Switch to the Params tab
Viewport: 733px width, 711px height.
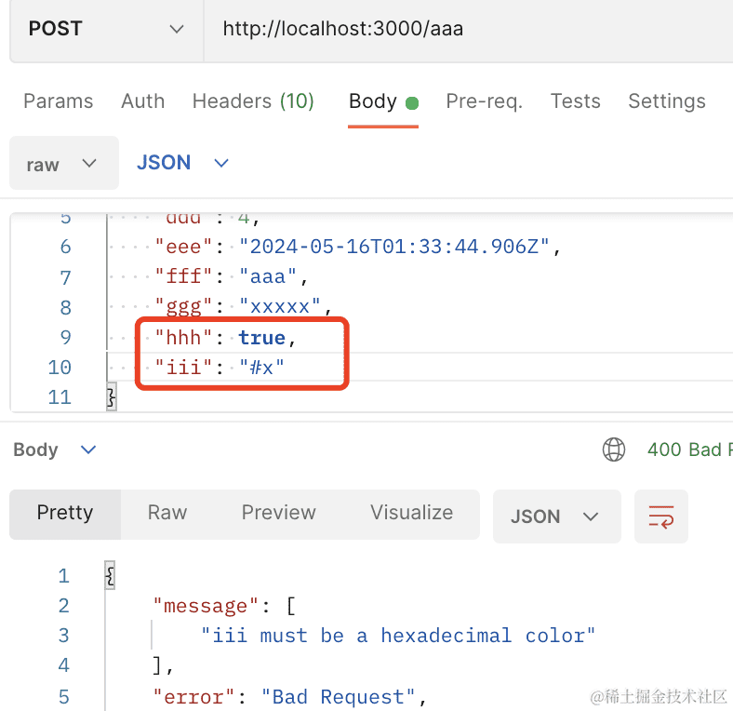coord(59,101)
